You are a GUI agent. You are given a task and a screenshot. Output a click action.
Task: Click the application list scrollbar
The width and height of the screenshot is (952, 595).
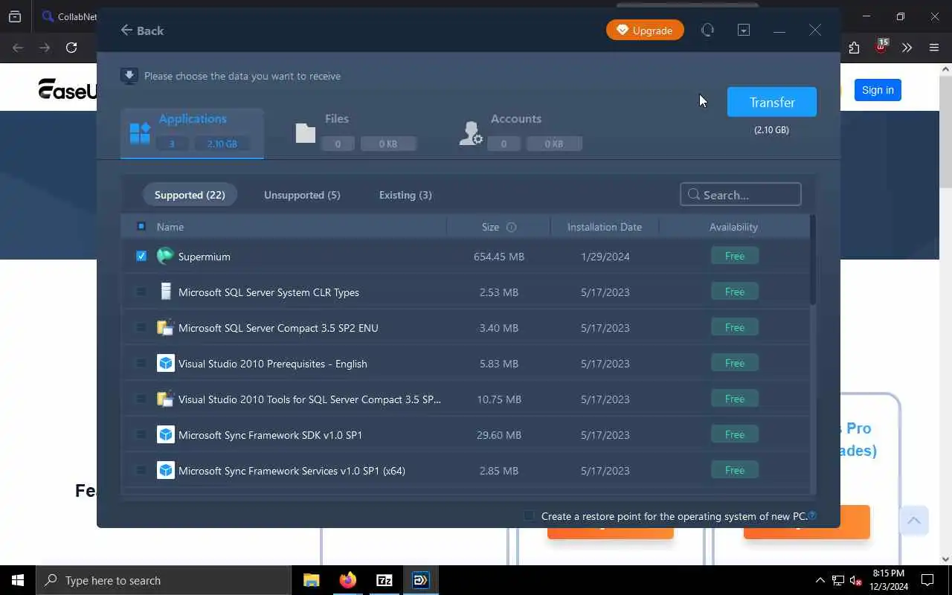(x=813, y=260)
